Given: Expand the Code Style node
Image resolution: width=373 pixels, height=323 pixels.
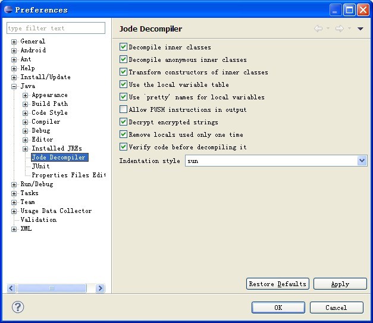Looking at the screenshot, I should [x=25, y=113].
